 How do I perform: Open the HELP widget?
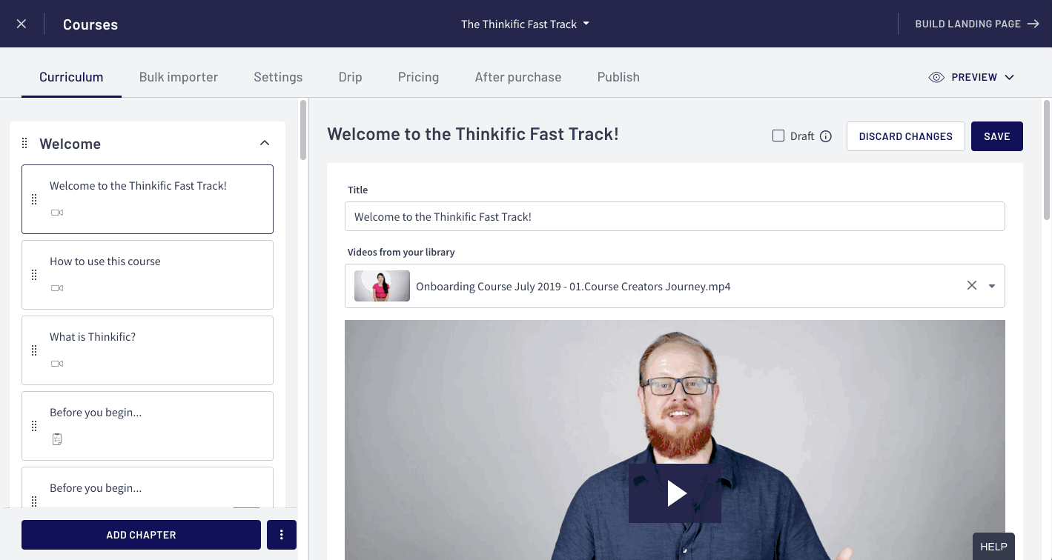993,547
